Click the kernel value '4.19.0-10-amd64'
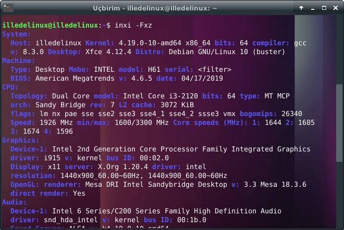Screen dimensions: 344x230 [x=150, y=43]
